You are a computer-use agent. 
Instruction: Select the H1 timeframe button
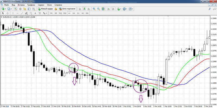point(69,13)
